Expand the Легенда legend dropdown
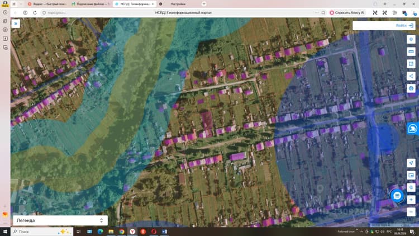This screenshot has width=419, height=236. tap(60, 220)
